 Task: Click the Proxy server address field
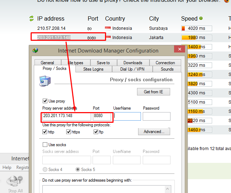[67, 116]
